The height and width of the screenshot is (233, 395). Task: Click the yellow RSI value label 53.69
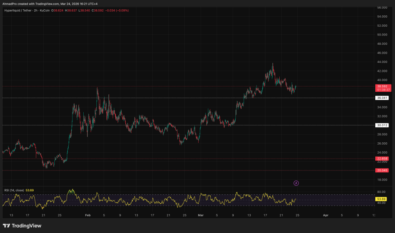click(382, 199)
